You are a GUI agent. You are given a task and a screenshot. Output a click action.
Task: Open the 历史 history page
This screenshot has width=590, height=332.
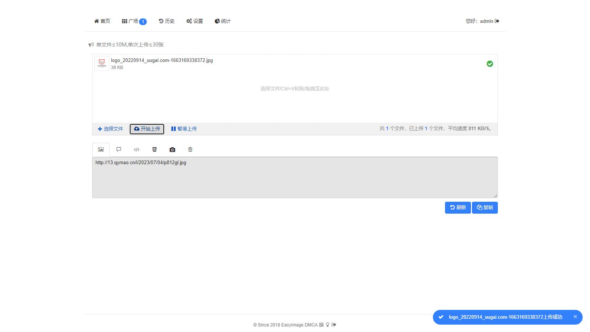(167, 21)
